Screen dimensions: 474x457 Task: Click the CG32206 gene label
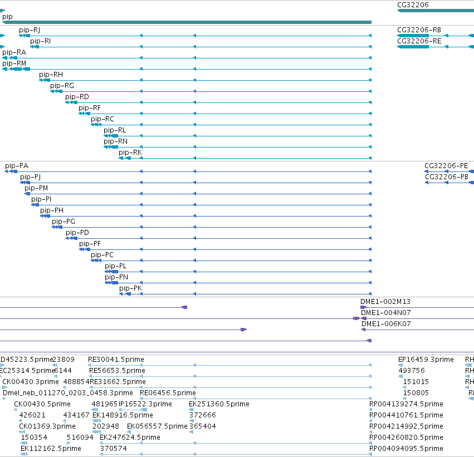[413, 5]
